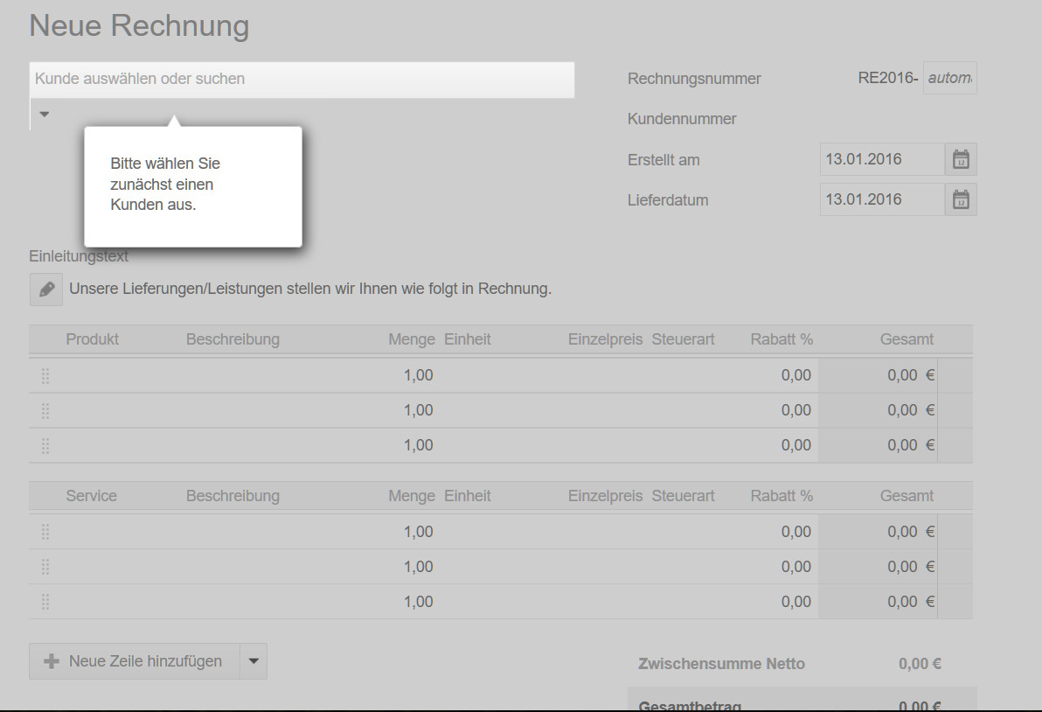Viewport: 1042px width, 712px height.
Task: Edit the automatic Rechnungsnummer field
Action: (x=949, y=77)
